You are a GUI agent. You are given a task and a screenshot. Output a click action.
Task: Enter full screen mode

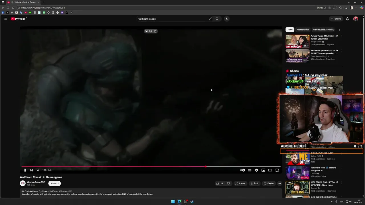(x=277, y=170)
